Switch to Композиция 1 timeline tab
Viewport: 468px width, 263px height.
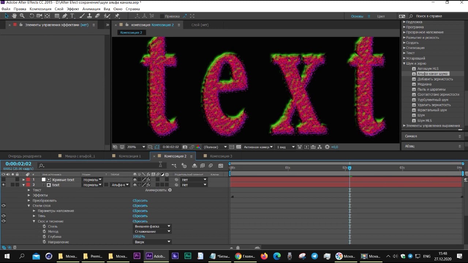pos(129,156)
